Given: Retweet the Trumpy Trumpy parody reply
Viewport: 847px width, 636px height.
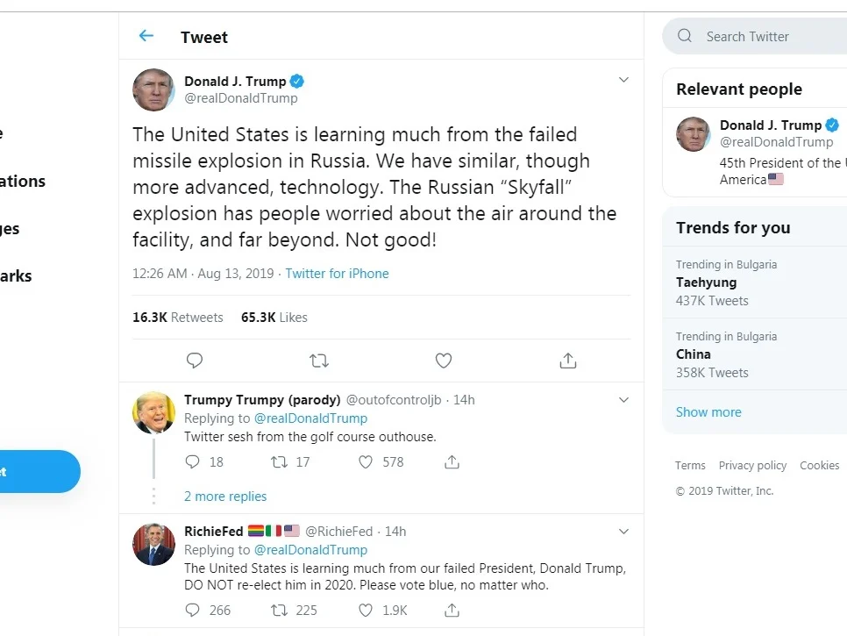Looking at the screenshot, I should point(279,462).
